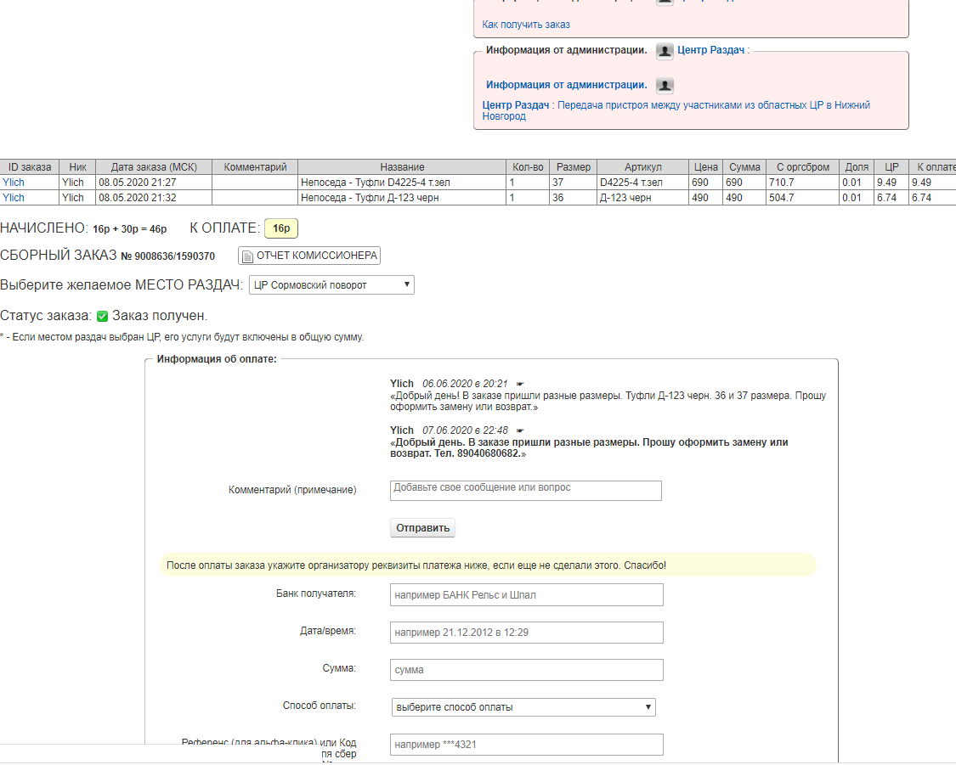Click the Ylich order ID in first row
The height and width of the screenshot is (765, 956).
tap(14, 183)
